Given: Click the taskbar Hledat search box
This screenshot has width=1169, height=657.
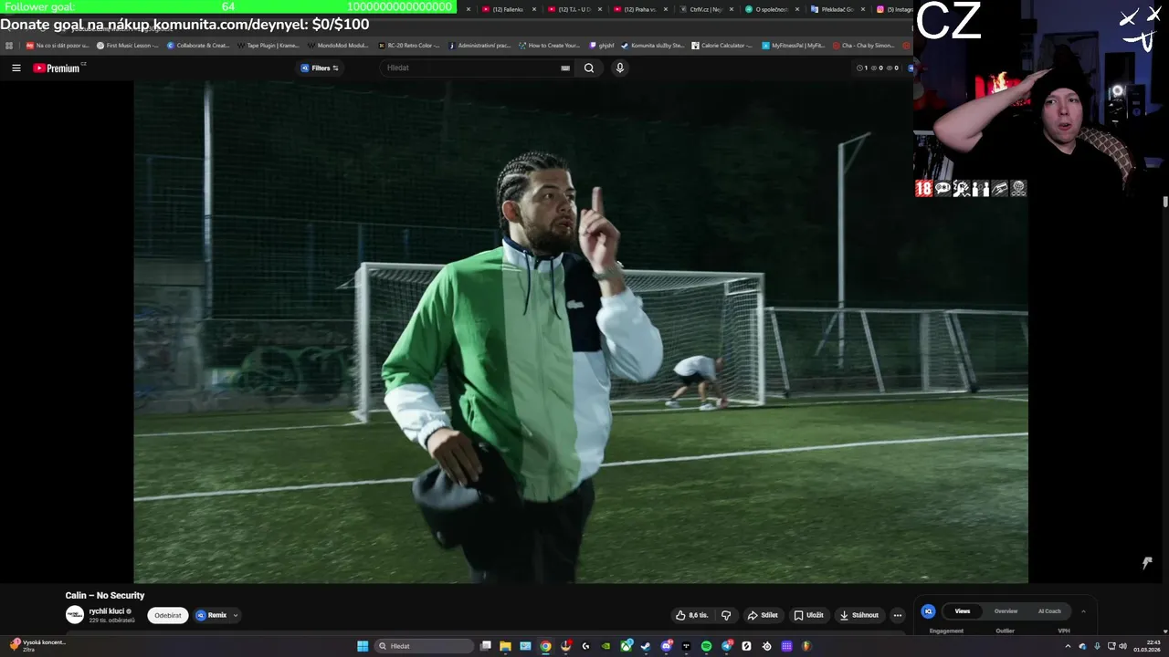Looking at the screenshot, I should 425,646.
